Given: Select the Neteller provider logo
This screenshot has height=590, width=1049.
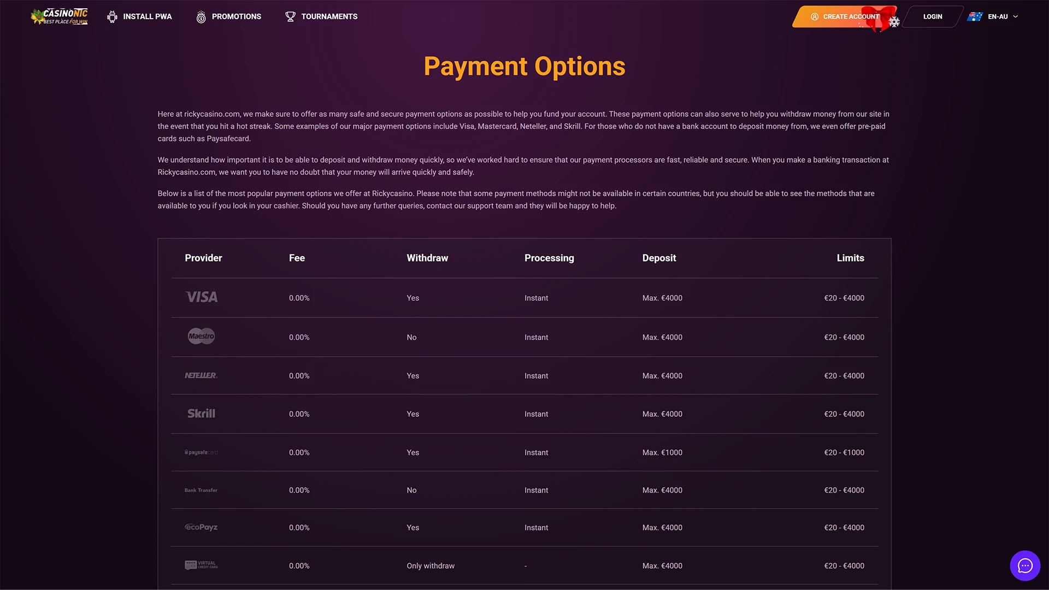Looking at the screenshot, I should tap(201, 375).
